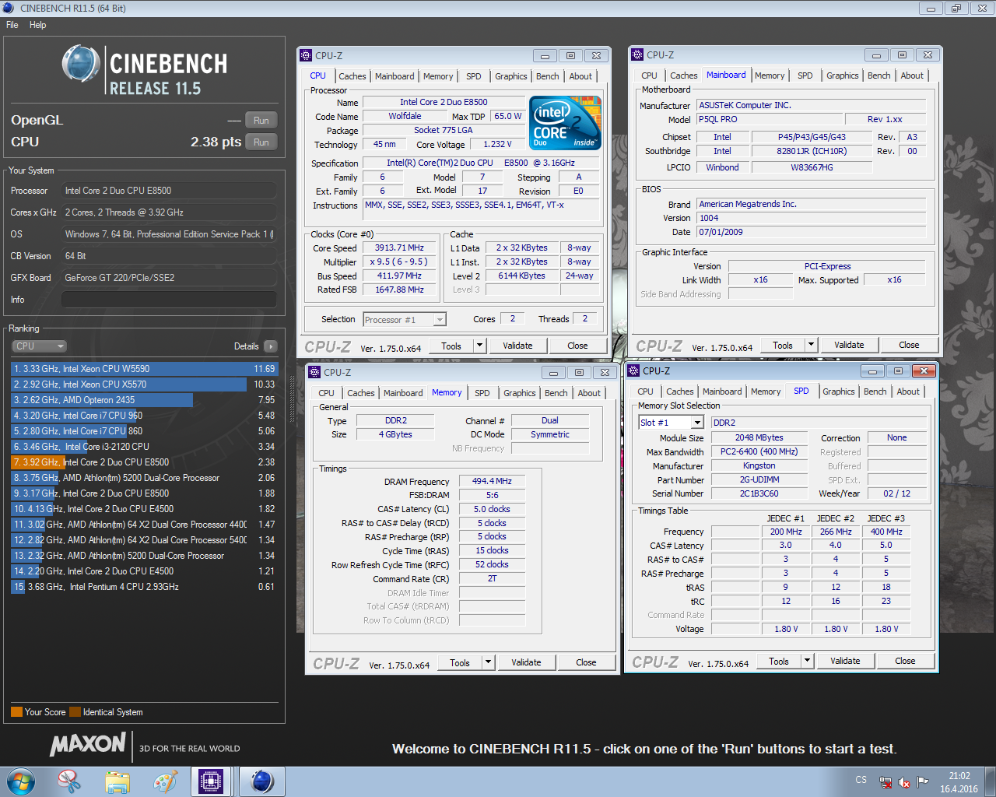Click title icon of CPU-Z Memory window

tap(314, 372)
